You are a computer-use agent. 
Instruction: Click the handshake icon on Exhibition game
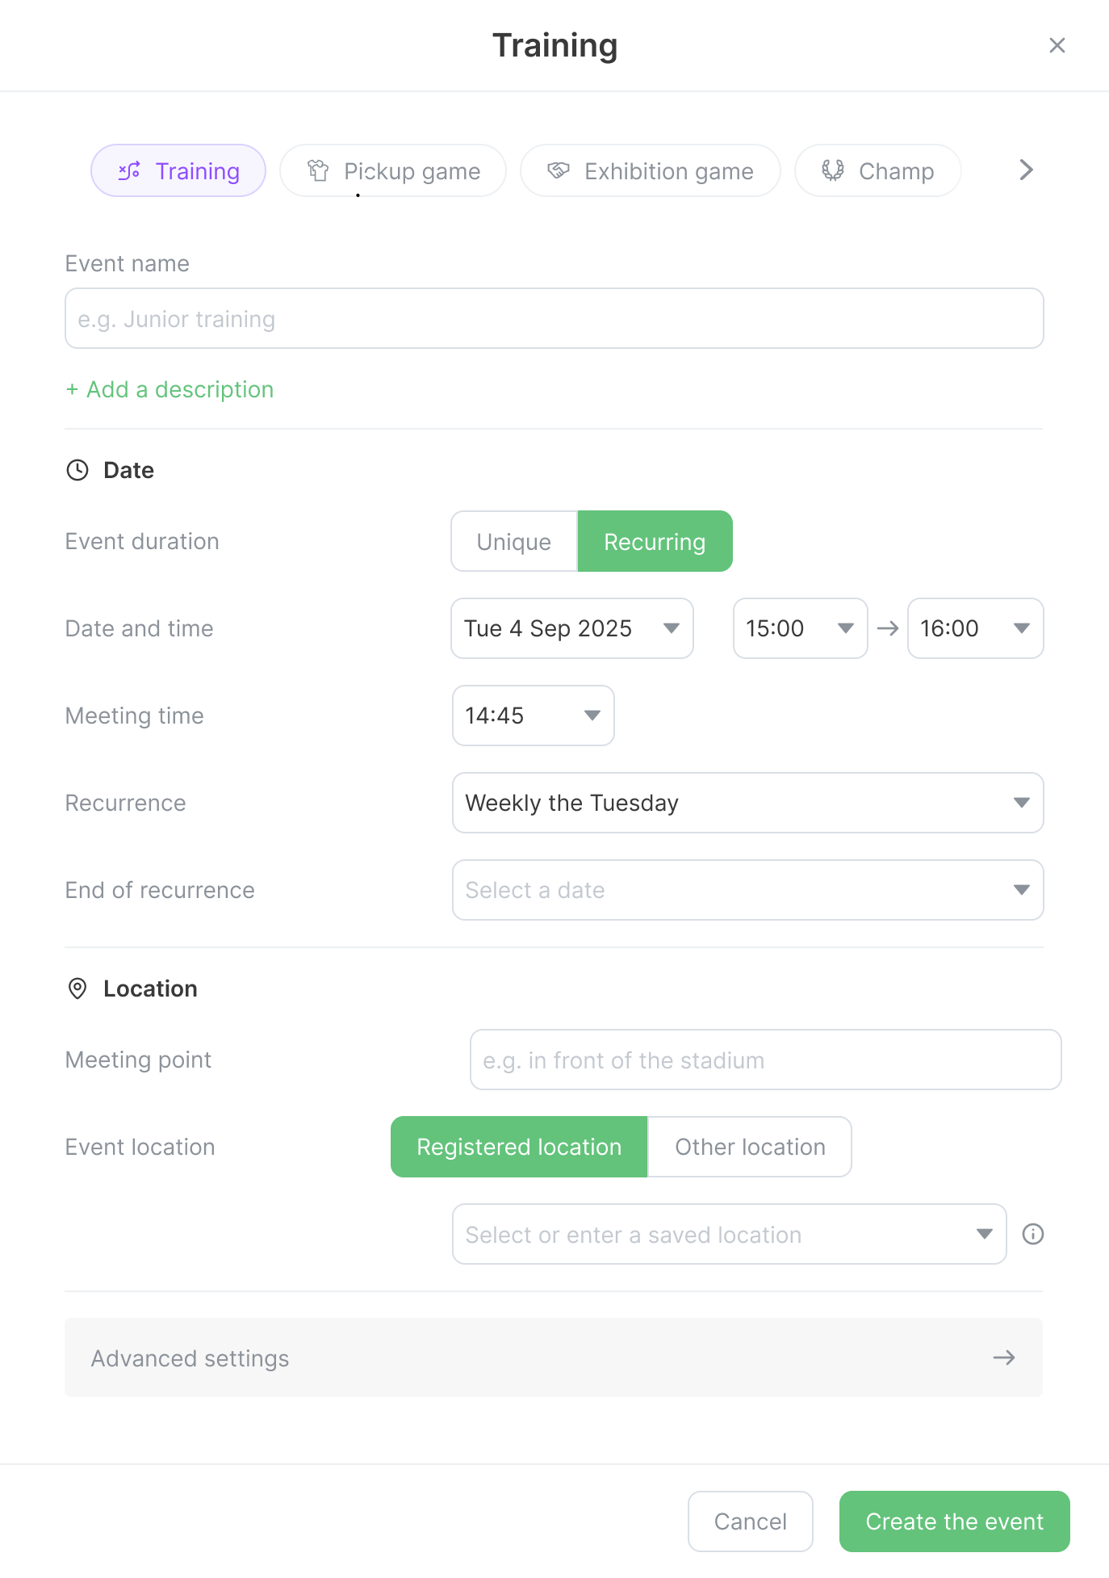click(559, 170)
